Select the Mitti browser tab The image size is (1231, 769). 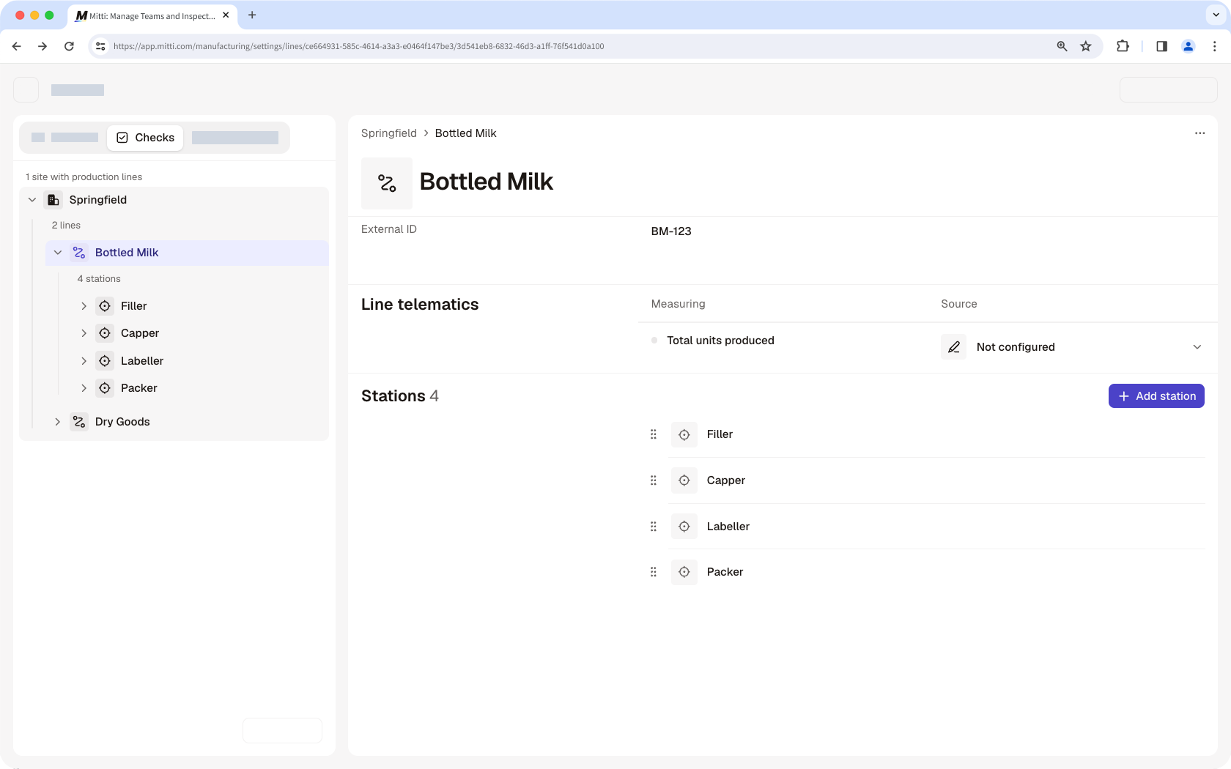point(152,15)
